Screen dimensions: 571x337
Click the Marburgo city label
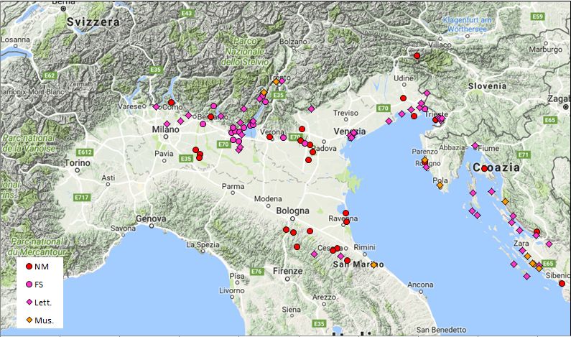click(x=546, y=49)
